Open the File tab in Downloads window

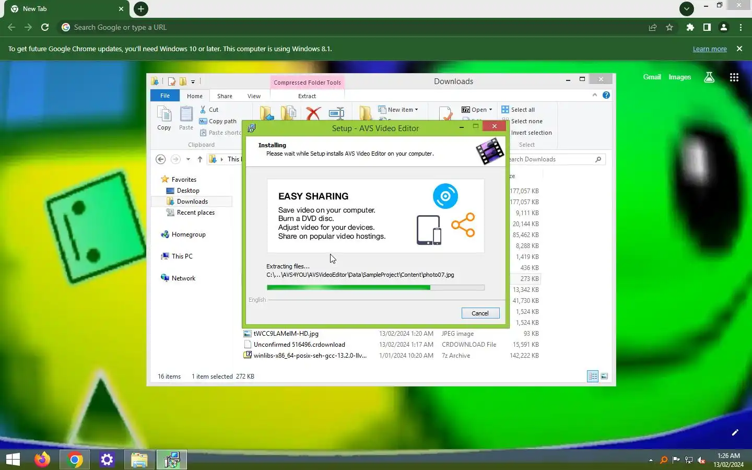coord(165,96)
